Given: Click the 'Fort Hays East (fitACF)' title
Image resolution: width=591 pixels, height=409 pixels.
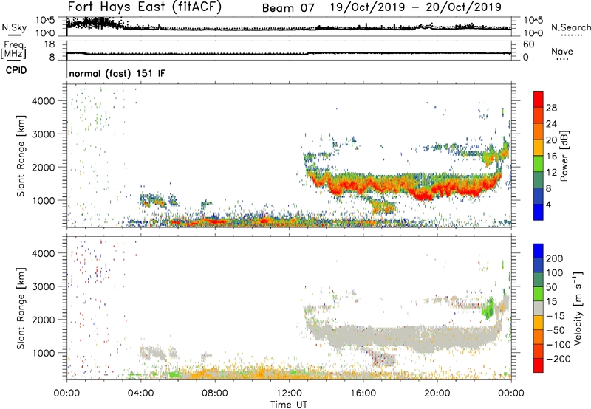Looking at the screenshot, I should pos(145,7).
